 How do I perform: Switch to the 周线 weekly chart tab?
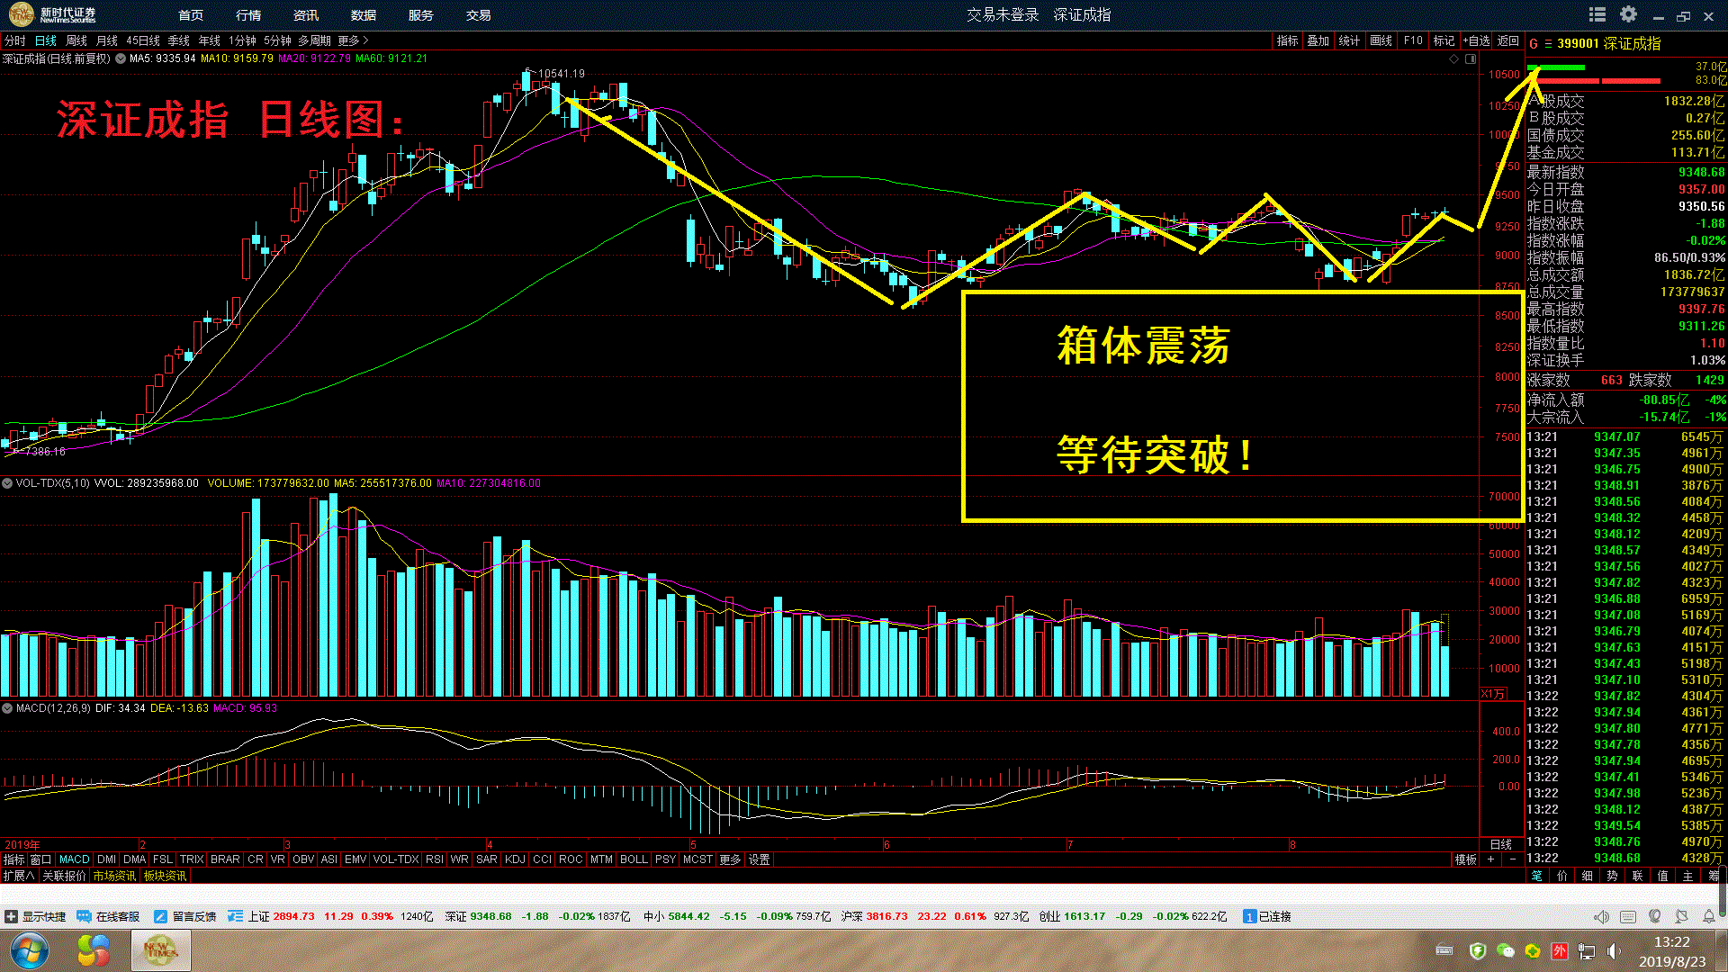[x=76, y=40]
